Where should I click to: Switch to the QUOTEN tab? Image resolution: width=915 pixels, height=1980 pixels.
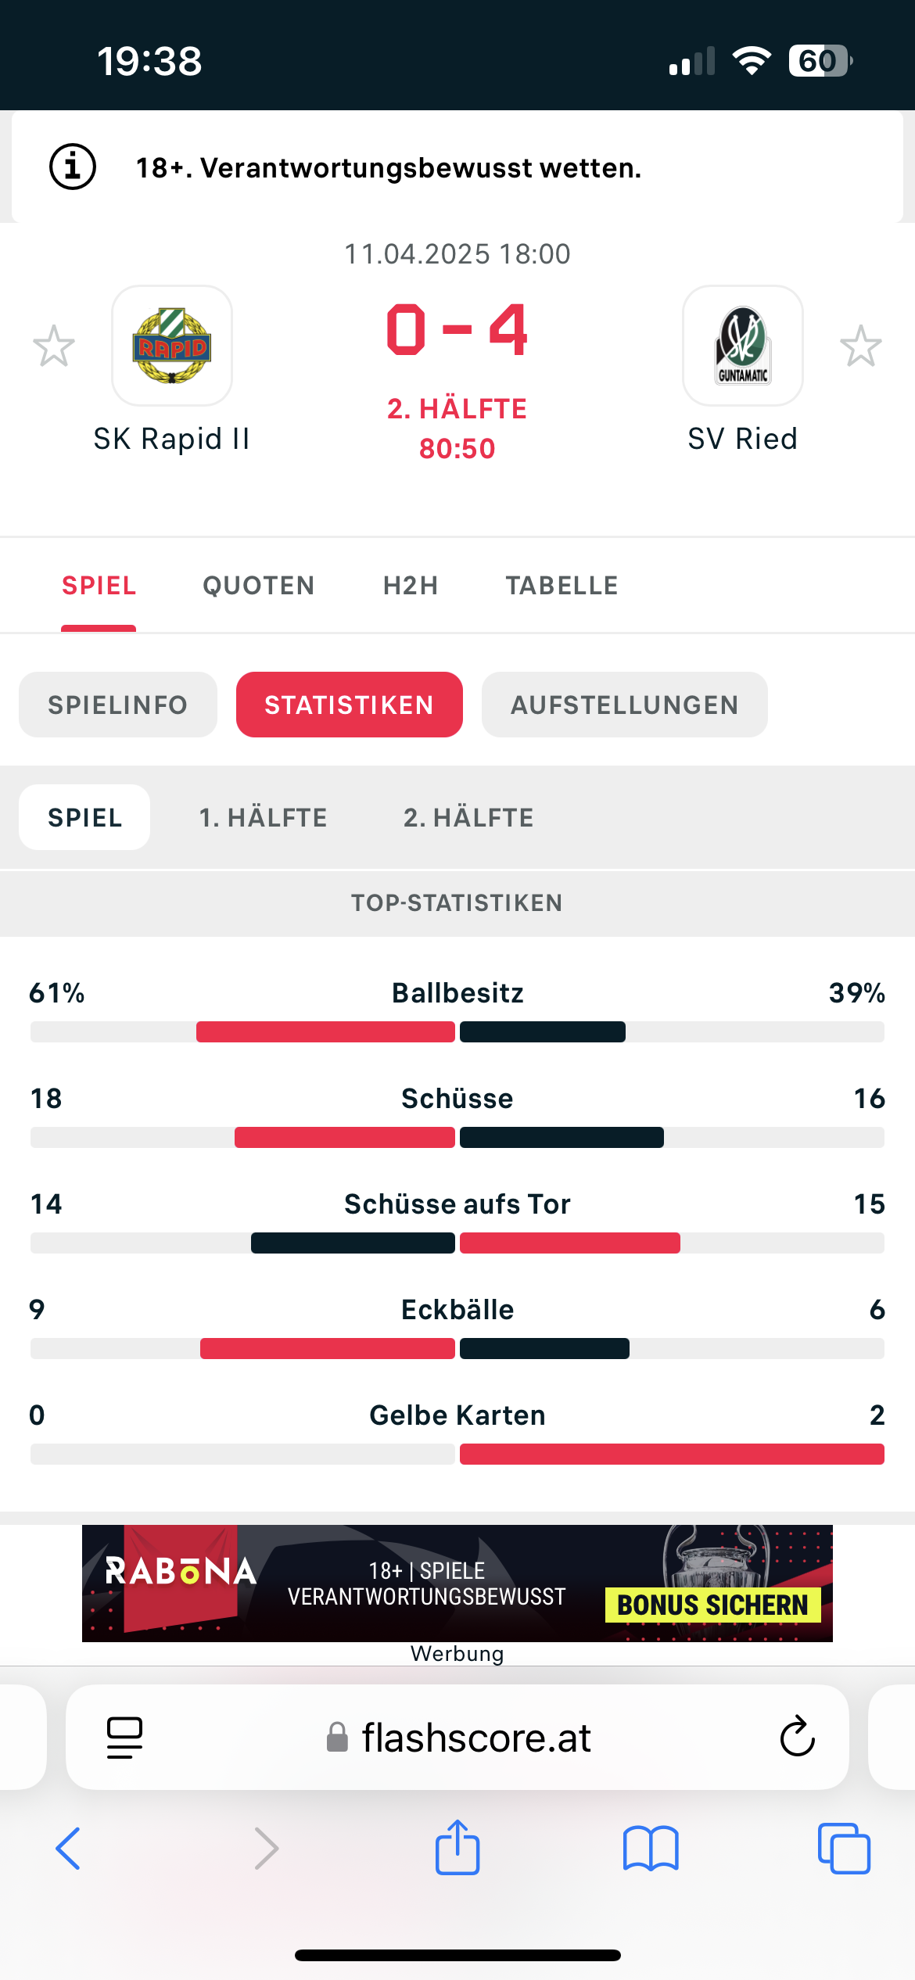(259, 586)
